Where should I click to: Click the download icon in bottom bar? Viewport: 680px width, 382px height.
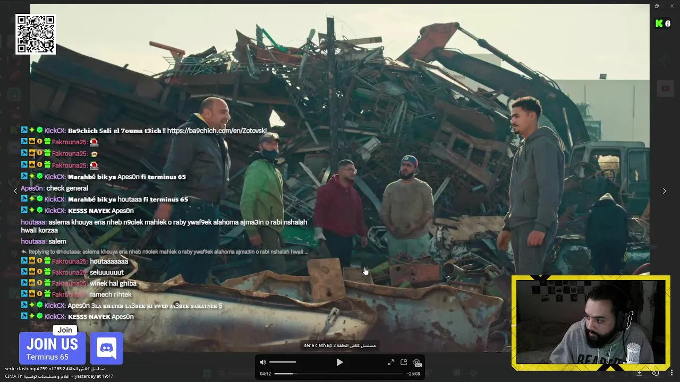click(640, 373)
